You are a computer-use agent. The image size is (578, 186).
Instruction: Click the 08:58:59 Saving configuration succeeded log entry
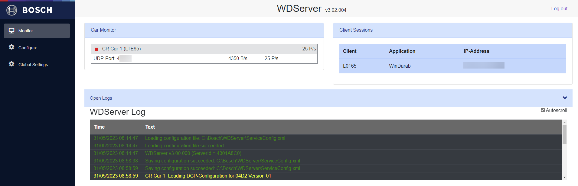pos(326,168)
